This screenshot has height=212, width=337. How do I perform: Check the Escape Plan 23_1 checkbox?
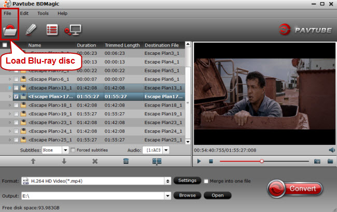point(16,123)
